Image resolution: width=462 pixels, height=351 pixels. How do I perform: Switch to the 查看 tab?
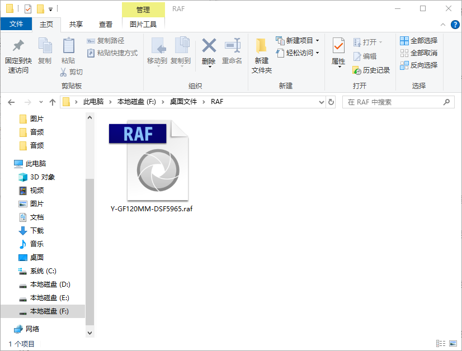106,25
